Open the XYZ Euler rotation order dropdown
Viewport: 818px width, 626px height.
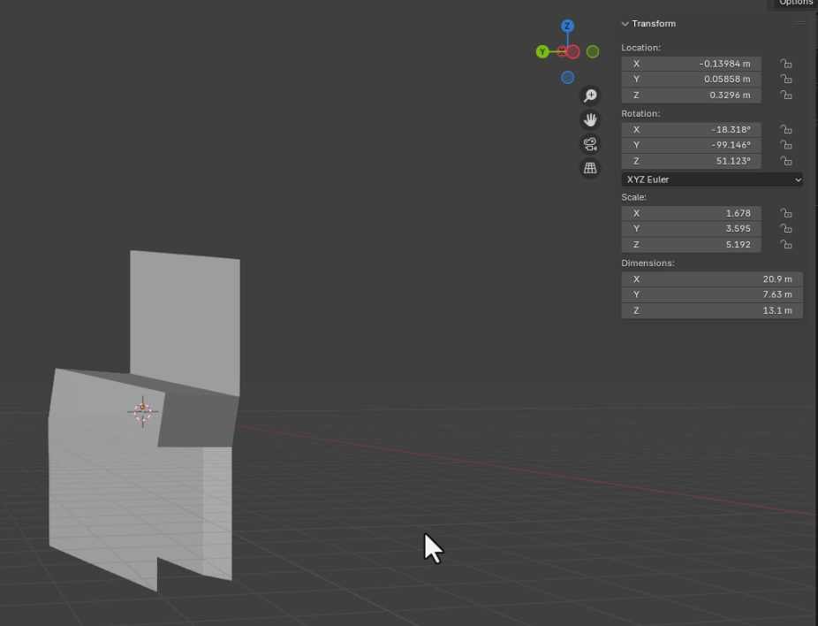711,179
